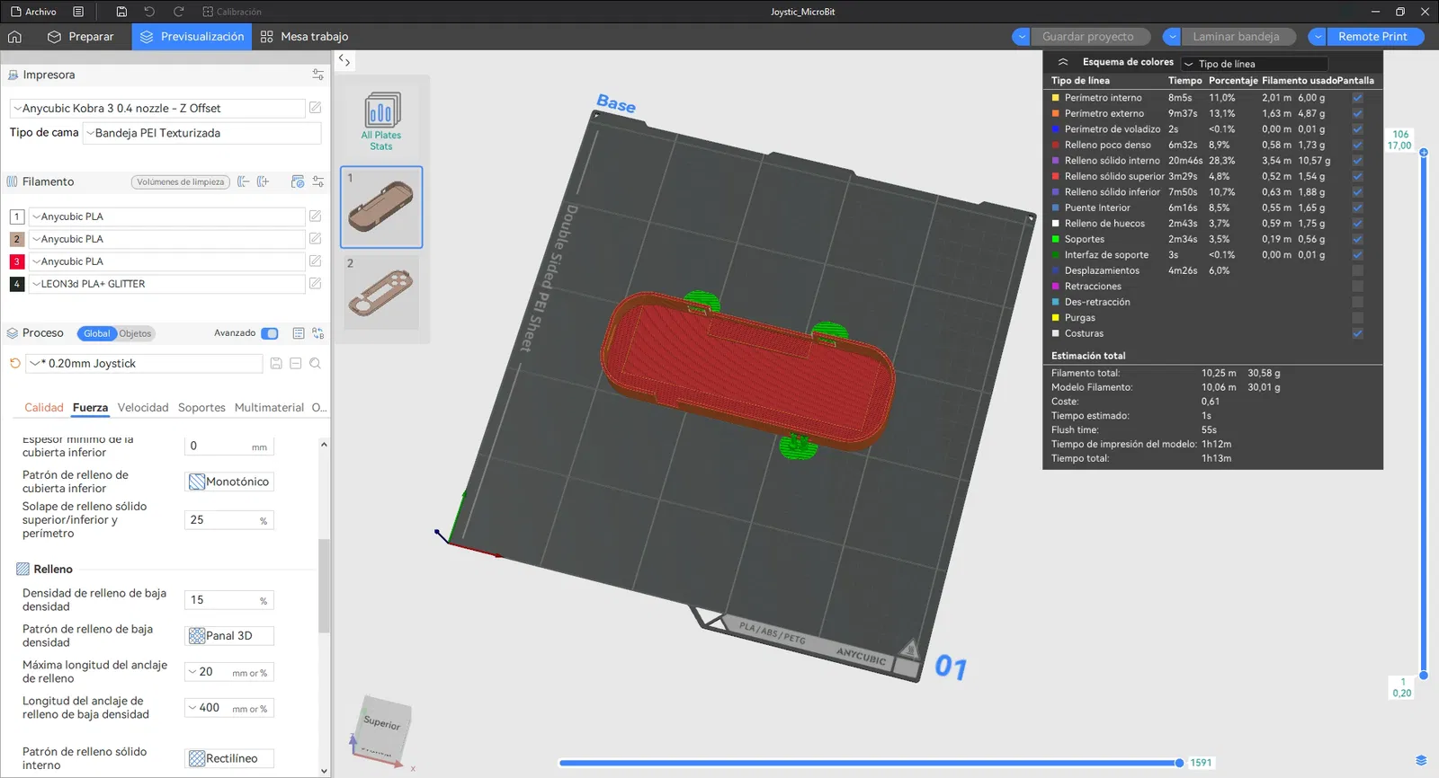Click the undo arrow icon
This screenshot has width=1439, height=778.
click(x=149, y=12)
